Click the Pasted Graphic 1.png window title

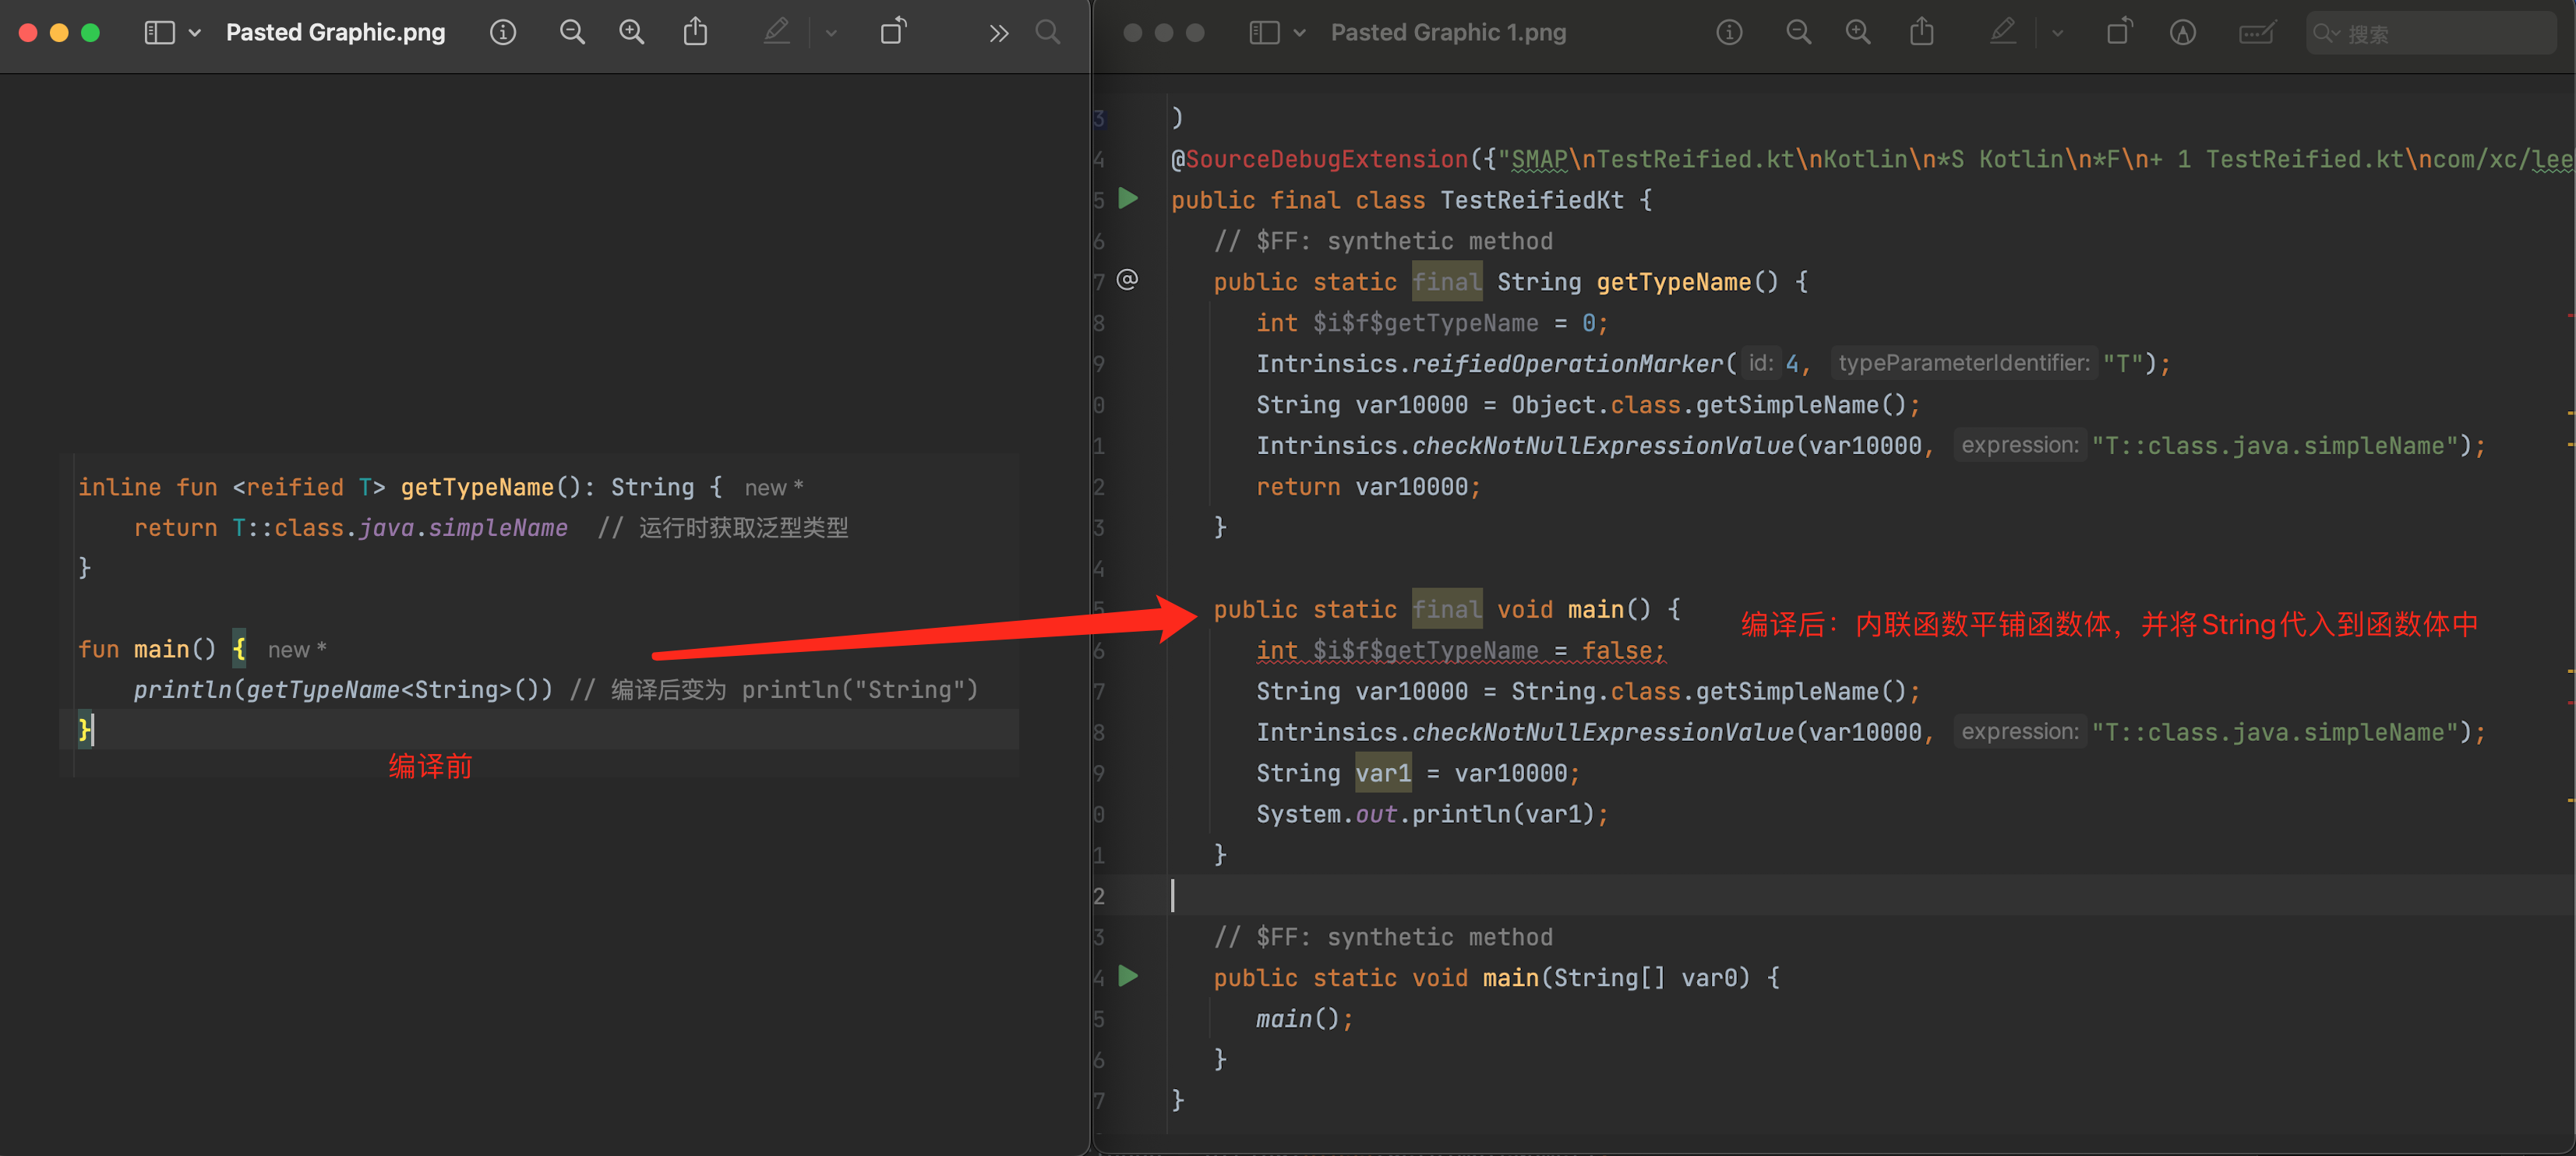1447,33
